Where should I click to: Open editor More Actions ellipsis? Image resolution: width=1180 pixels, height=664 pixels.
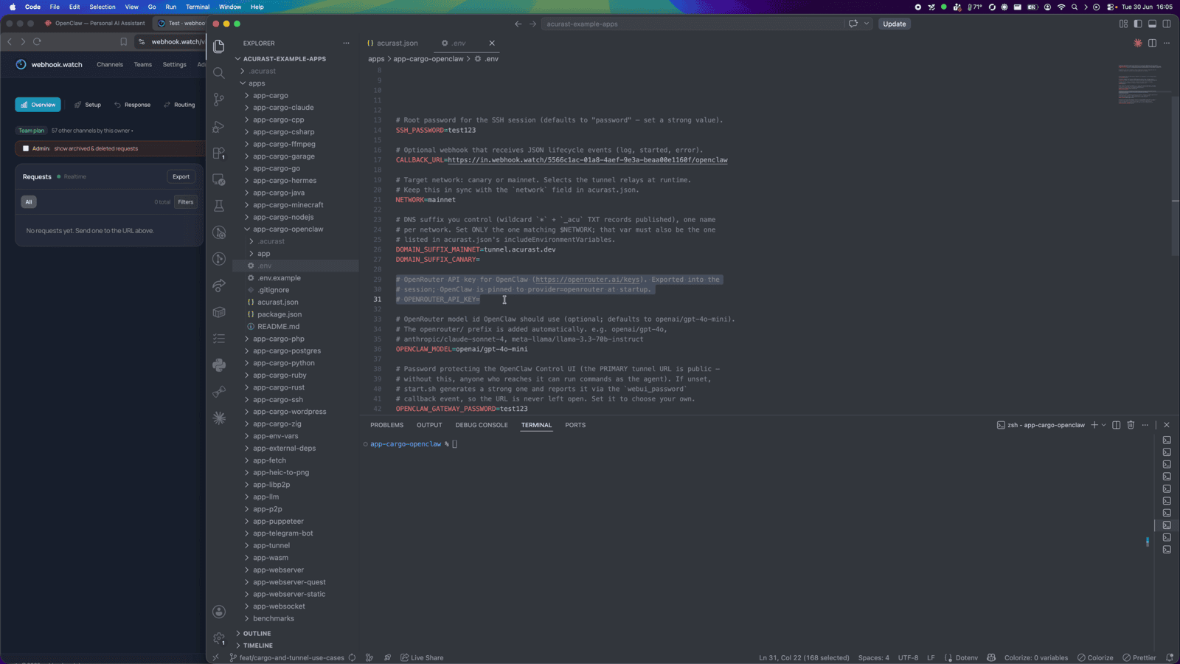[x=1167, y=43]
